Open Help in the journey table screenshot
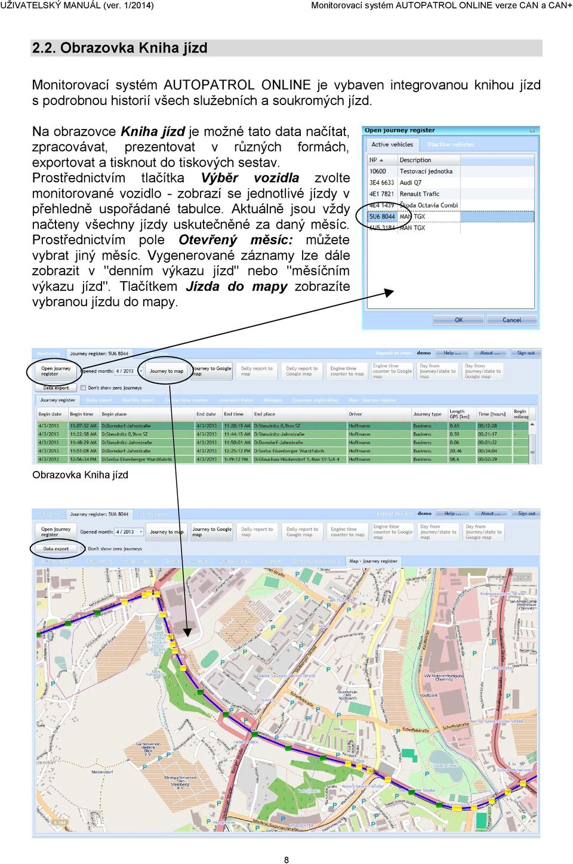Screen dimensions: 573x864 (x=452, y=353)
